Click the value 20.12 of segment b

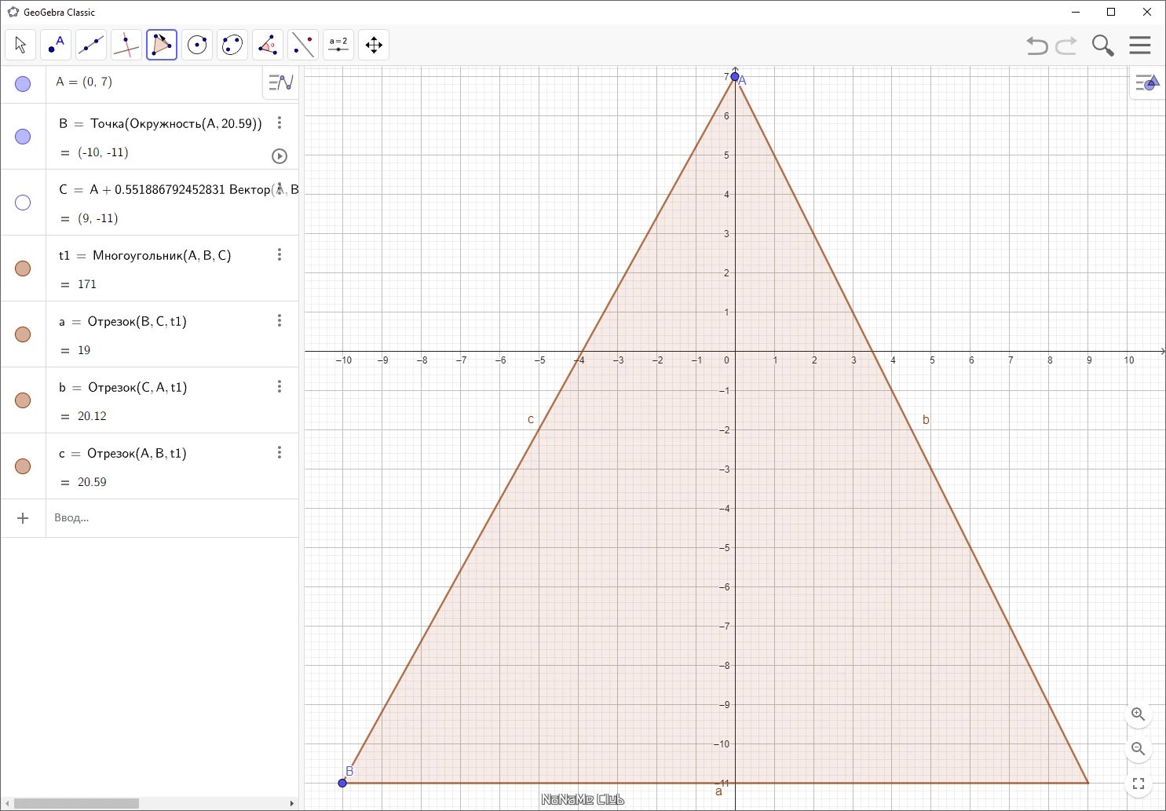click(x=92, y=416)
